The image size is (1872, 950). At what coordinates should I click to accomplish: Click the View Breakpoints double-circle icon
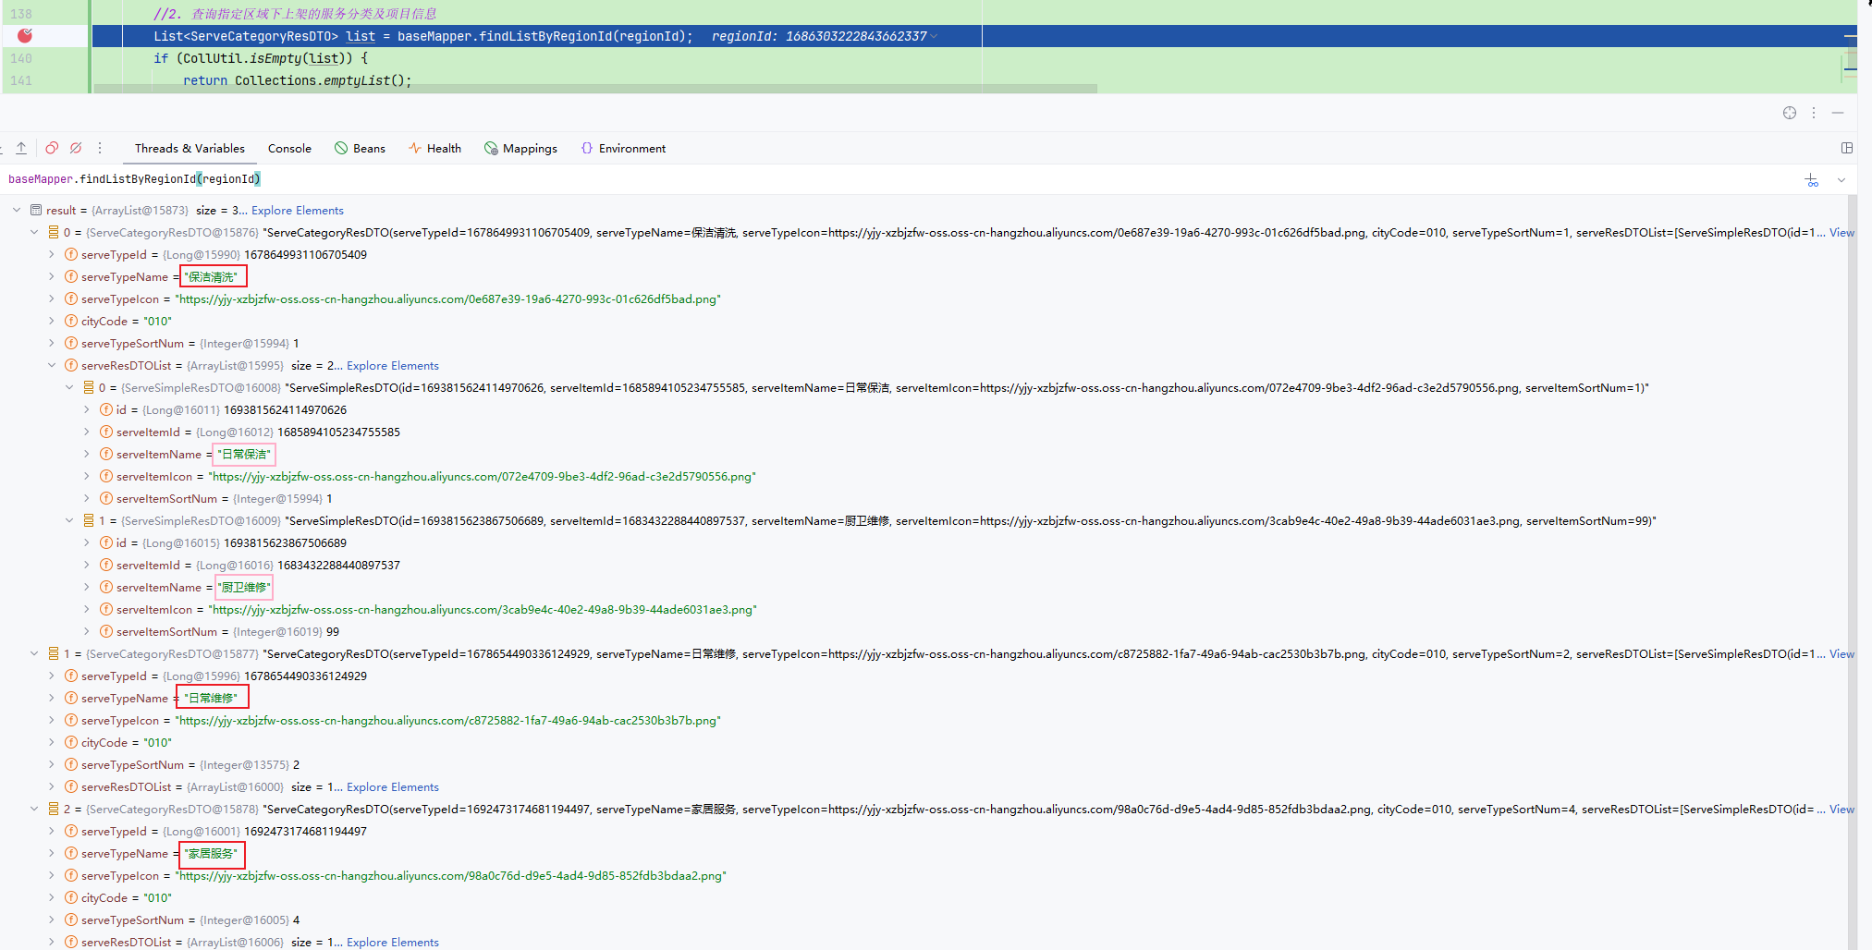pyautogui.click(x=52, y=148)
